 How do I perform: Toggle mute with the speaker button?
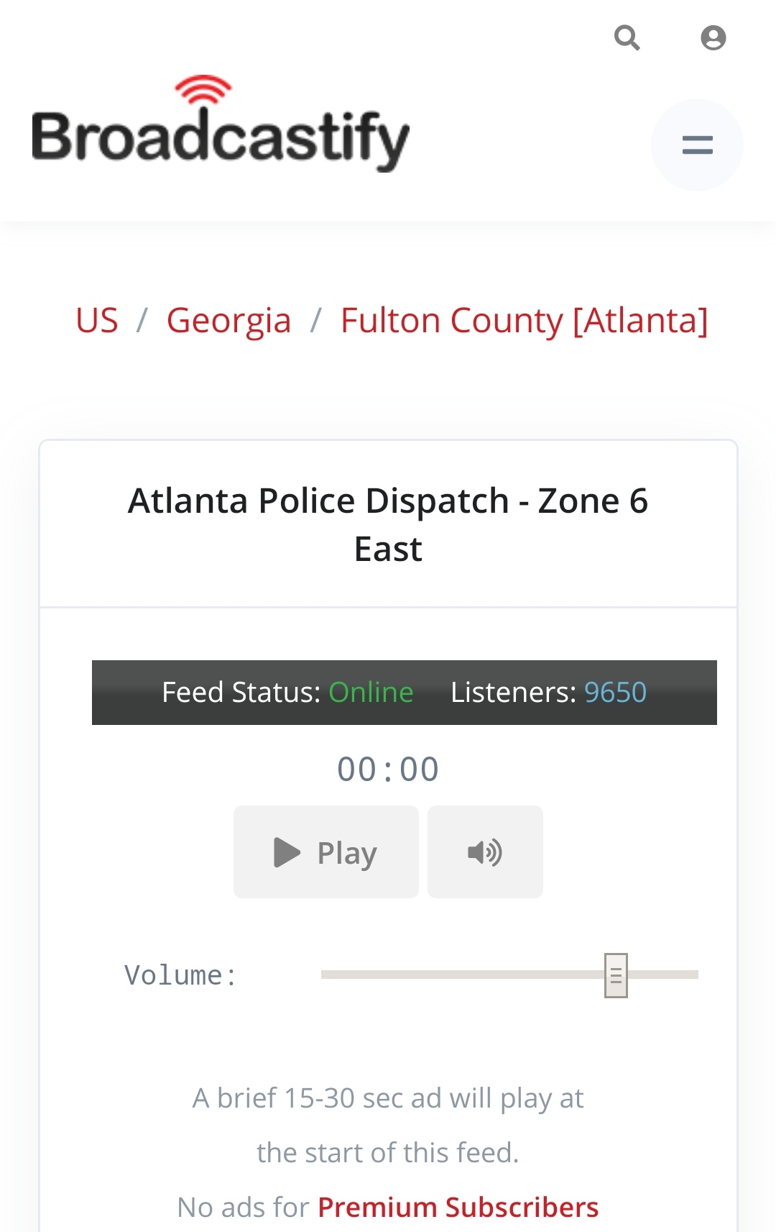485,852
